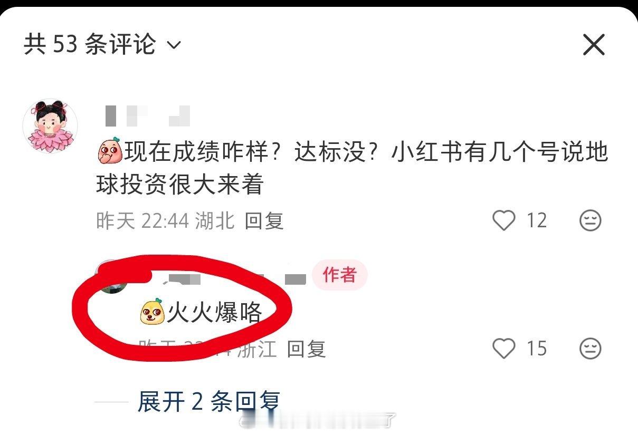The height and width of the screenshot is (435, 638).
Task: Tap the 火火爆咯 reply text
Action: [215, 313]
